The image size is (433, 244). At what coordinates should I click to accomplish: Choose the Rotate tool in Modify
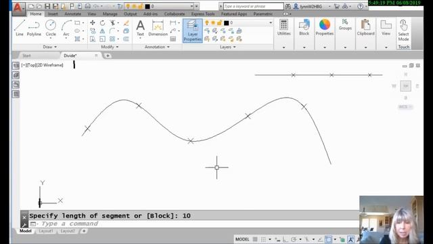[102, 22]
